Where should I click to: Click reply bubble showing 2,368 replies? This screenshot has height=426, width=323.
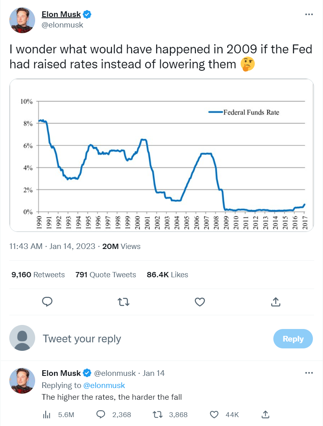101,415
